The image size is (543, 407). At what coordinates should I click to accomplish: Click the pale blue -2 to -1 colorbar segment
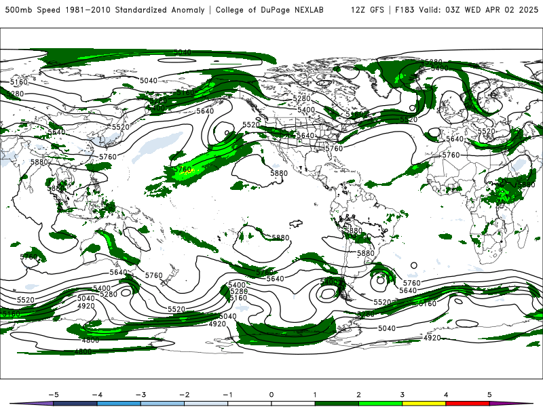tap(206, 404)
